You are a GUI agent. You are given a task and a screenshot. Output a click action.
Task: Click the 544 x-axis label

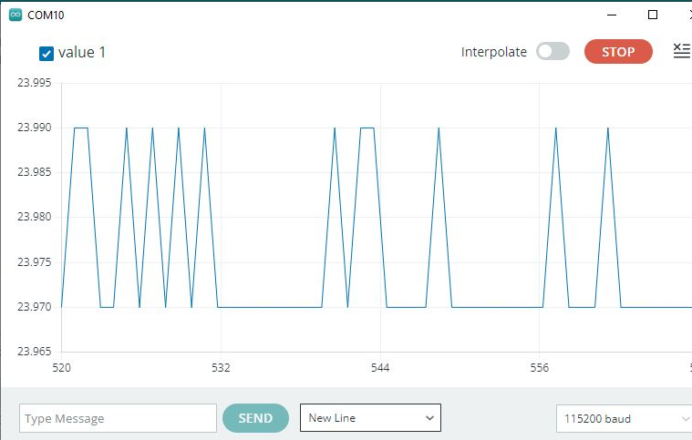tap(380, 368)
